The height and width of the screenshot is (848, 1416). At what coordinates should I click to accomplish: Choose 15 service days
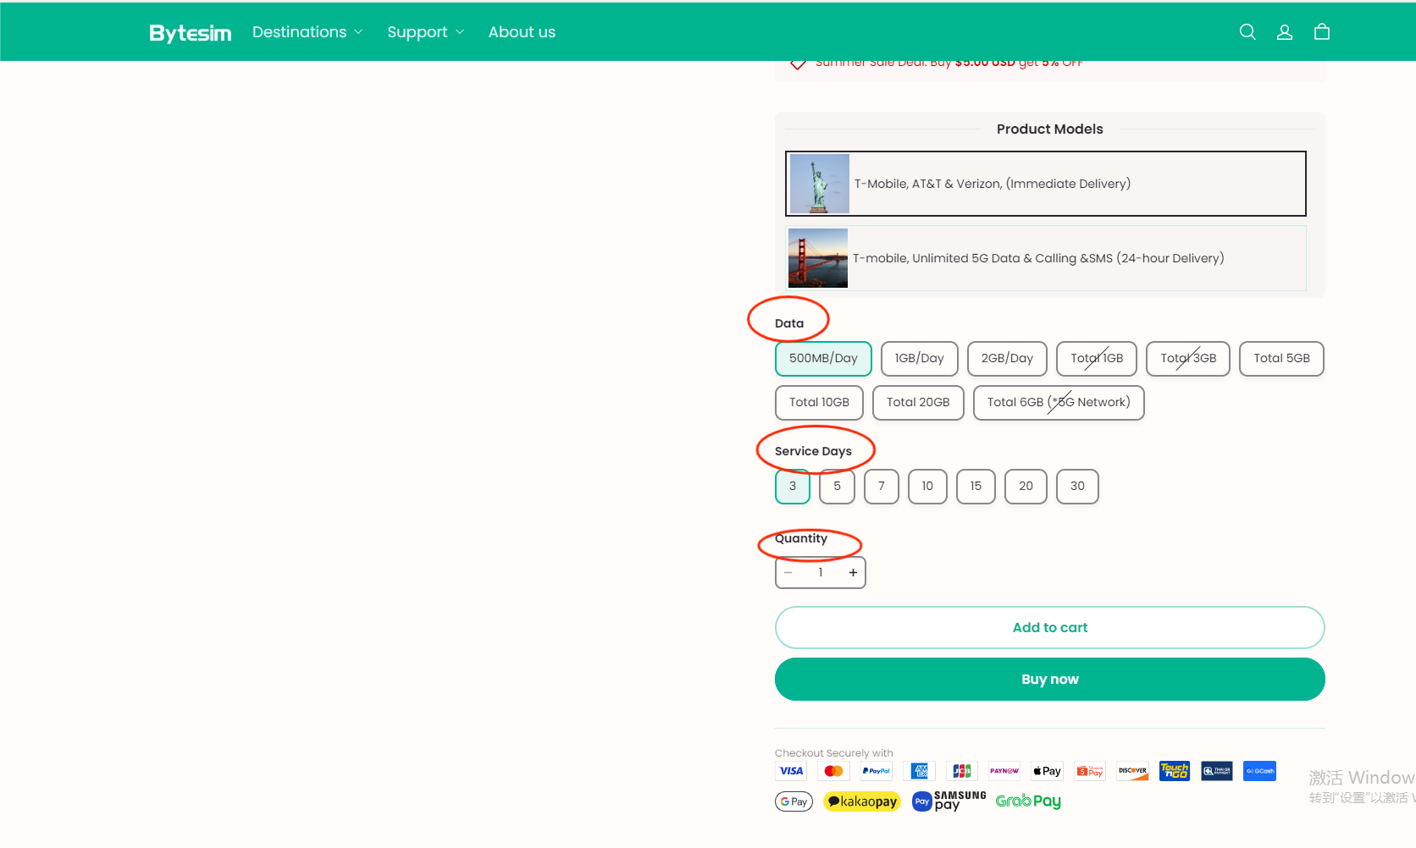coord(976,487)
